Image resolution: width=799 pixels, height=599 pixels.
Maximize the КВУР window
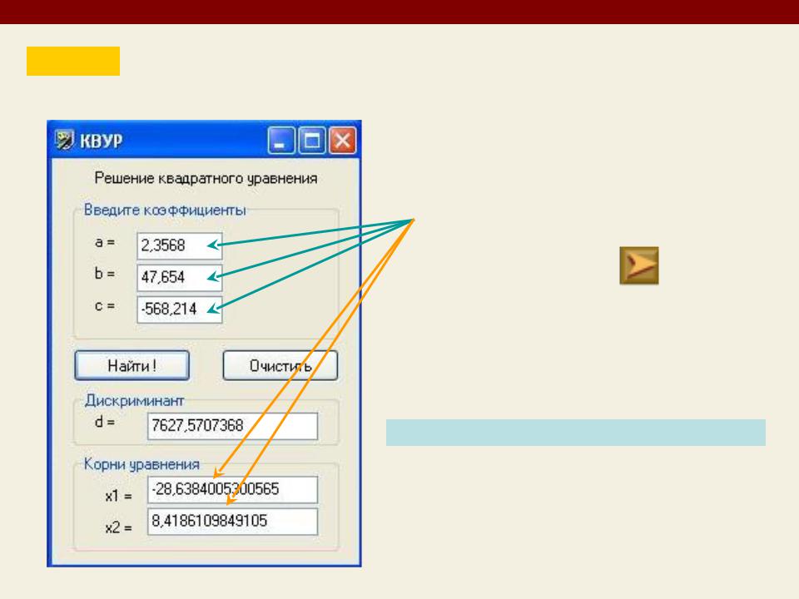(311, 140)
